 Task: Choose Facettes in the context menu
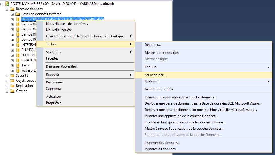coord(85,58)
